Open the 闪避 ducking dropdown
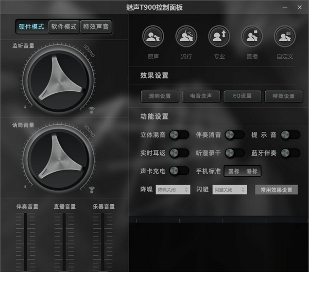The image size is (309, 283). 230,190
